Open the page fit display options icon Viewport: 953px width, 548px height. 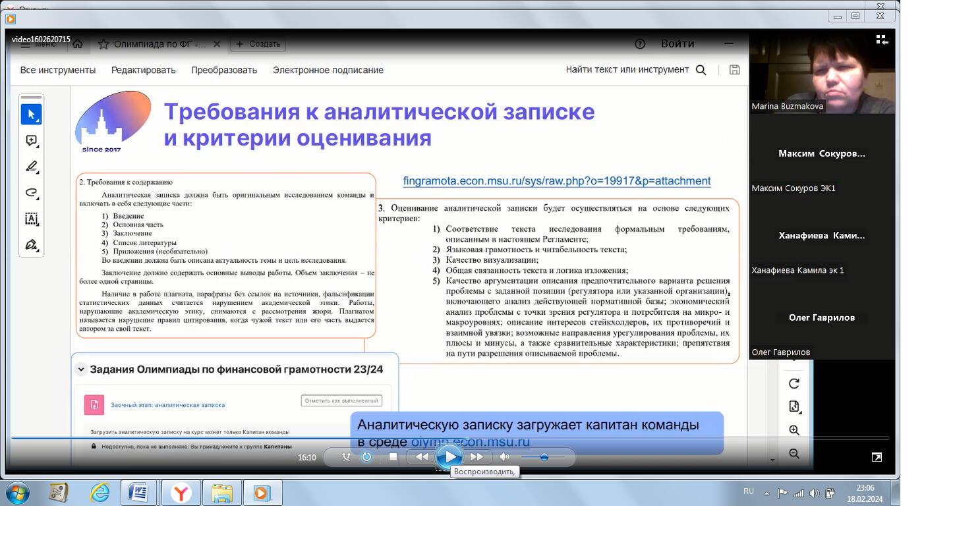coord(794,407)
